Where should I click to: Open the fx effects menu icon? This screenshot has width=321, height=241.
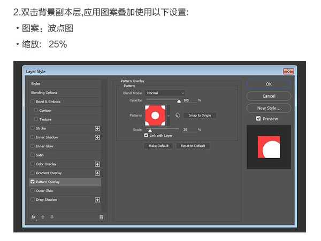click(34, 217)
